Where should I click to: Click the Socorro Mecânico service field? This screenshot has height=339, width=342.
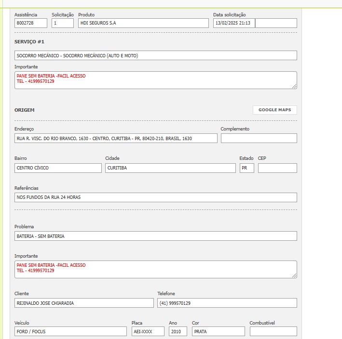155,55
